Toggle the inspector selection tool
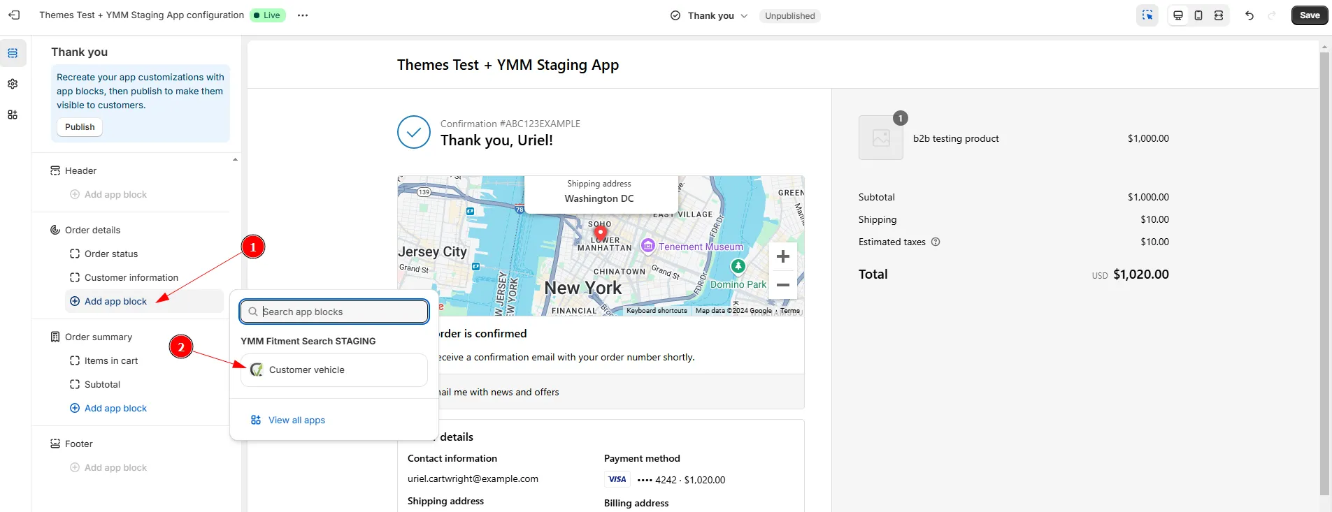The width and height of the screenshot is (1332, 512). pyautogui.click(x=1147, y=15)
